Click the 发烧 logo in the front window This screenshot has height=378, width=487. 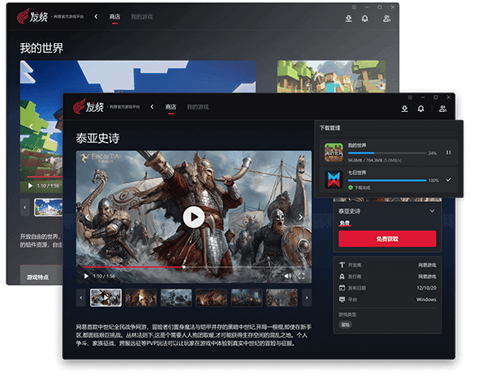pyautogui.click(x=88, y=107)
